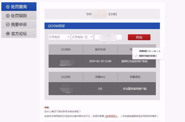Click the 我要申诉 checkmark icon
The image size is (185, 122).
coord(8,25)
